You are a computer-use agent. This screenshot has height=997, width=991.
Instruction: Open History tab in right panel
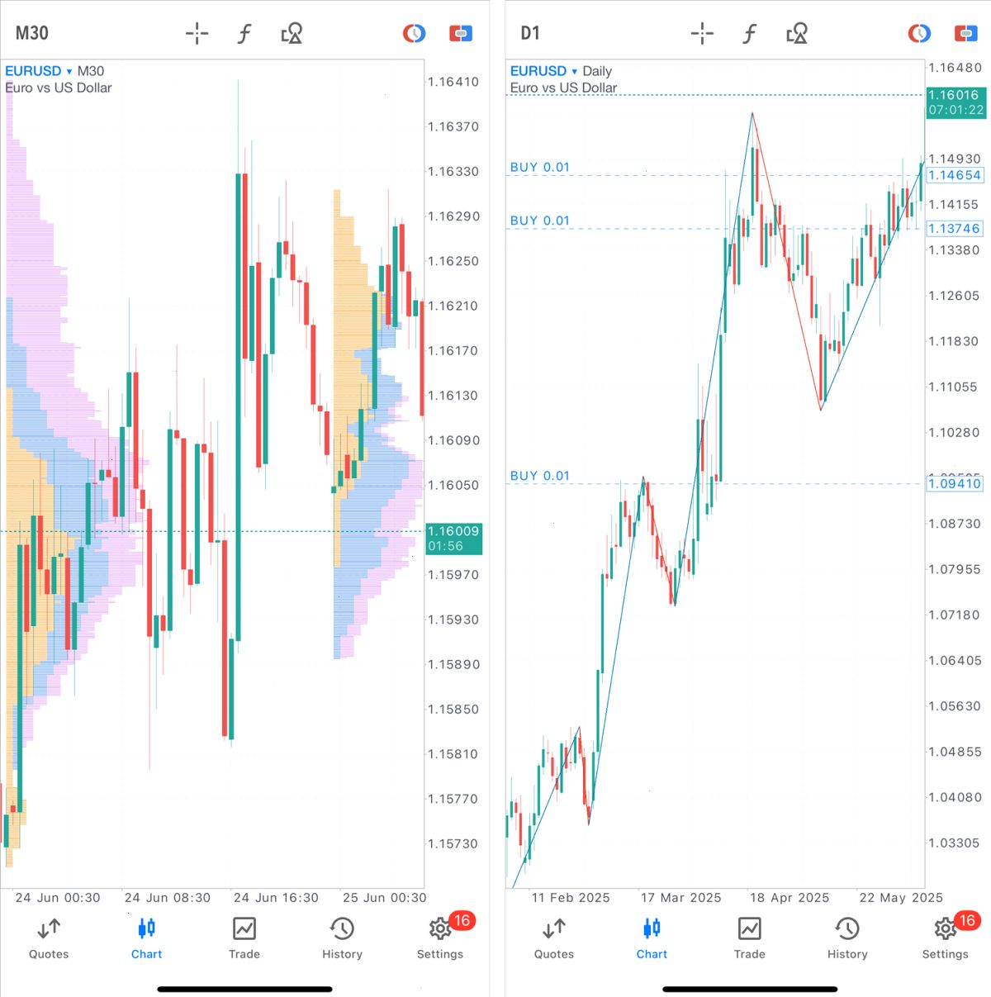[x=847, y=938]
